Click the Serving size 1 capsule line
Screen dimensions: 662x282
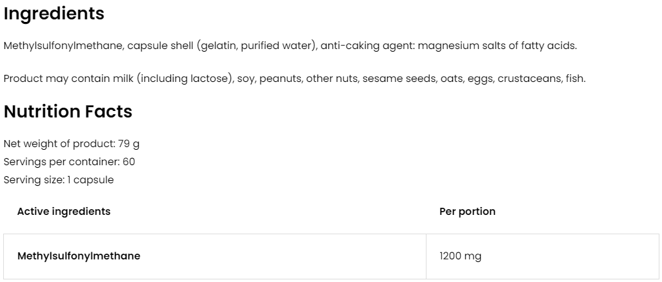[59, 180]
